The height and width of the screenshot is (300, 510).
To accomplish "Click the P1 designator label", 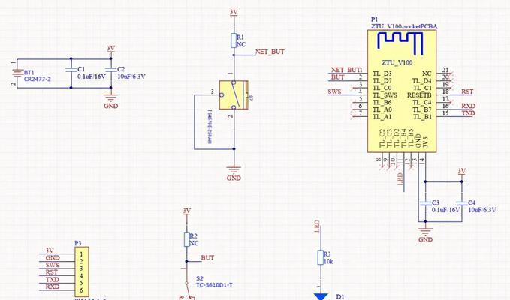I will (374, 19).
